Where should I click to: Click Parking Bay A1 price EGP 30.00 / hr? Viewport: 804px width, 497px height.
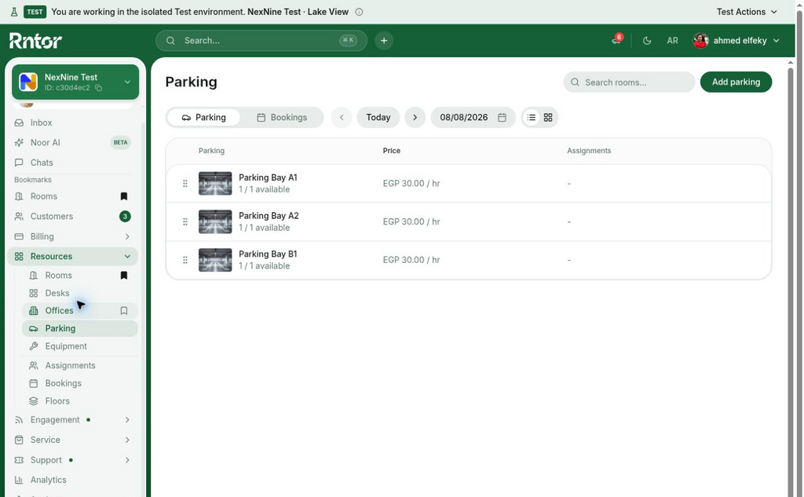[x=411, y=184]
